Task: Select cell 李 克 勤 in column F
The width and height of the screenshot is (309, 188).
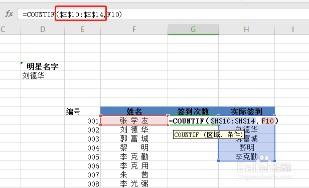Action: 134,156
